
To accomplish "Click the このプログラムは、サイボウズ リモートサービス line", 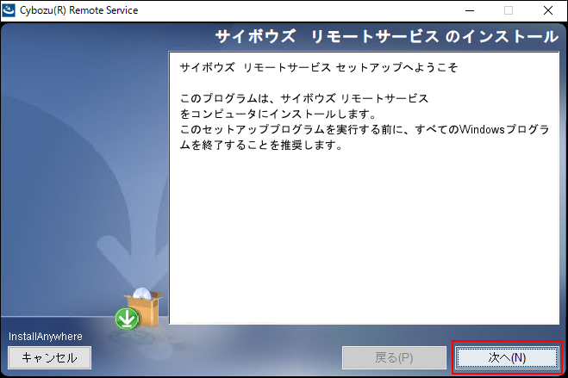I will point(304,98).
